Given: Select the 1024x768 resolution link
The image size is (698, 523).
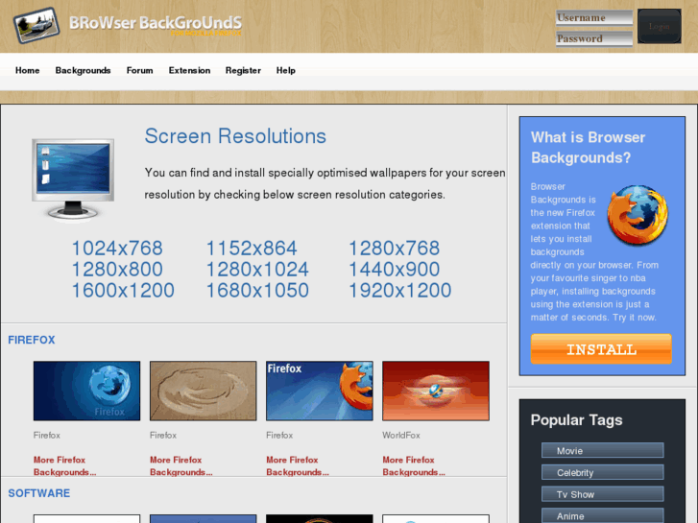Looking at the screenshot, I should click(x=117, y=249).
